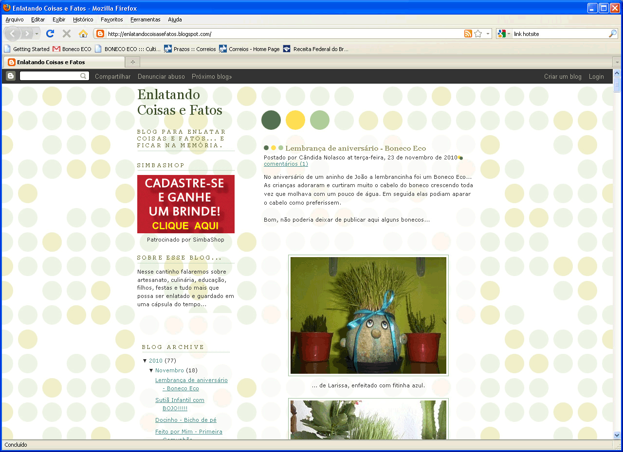Click the vertical scrollbar down arrow

[x=617, y=435]
